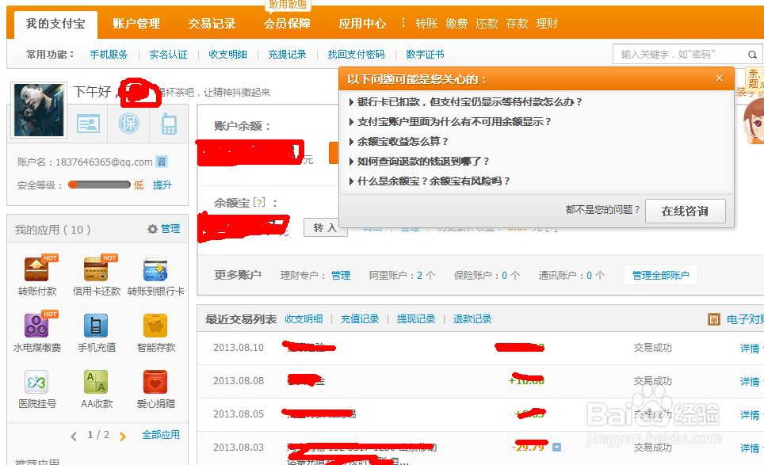This screenshot has width=764, height=465.
Task: Open more shortcuts dots in top navigation
Action: (403, 22)
